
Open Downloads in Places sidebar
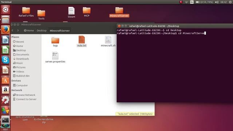point(21,59)
